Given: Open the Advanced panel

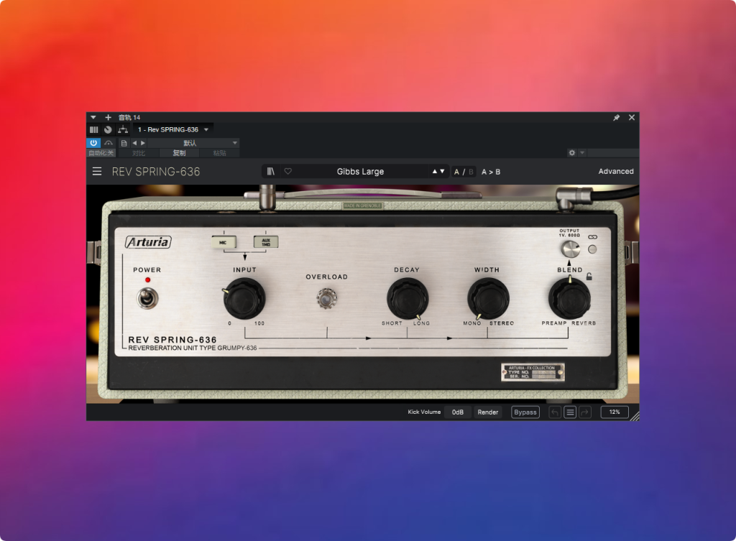Looking at the screenshot, I should click(615, 171).
